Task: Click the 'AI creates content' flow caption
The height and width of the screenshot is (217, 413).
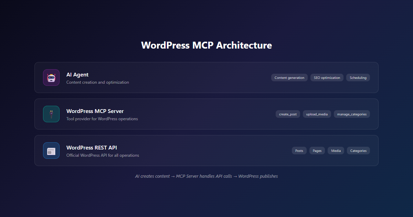Action: [x=206, y=176]
